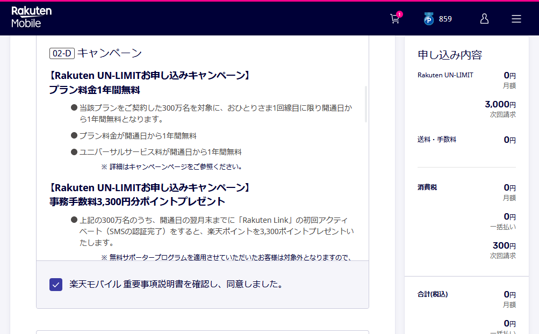Click the 3,000円 next billing amount
This screenshot has height=334, width=539.
(500, 104)
